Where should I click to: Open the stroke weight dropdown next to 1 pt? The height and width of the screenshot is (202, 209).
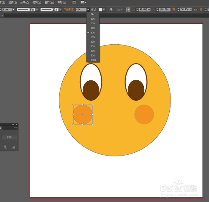click(x=13, y=10)
